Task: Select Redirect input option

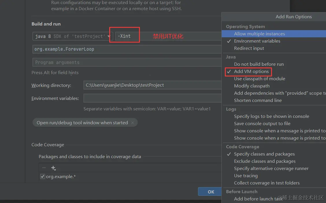Action: click(274, 48)
